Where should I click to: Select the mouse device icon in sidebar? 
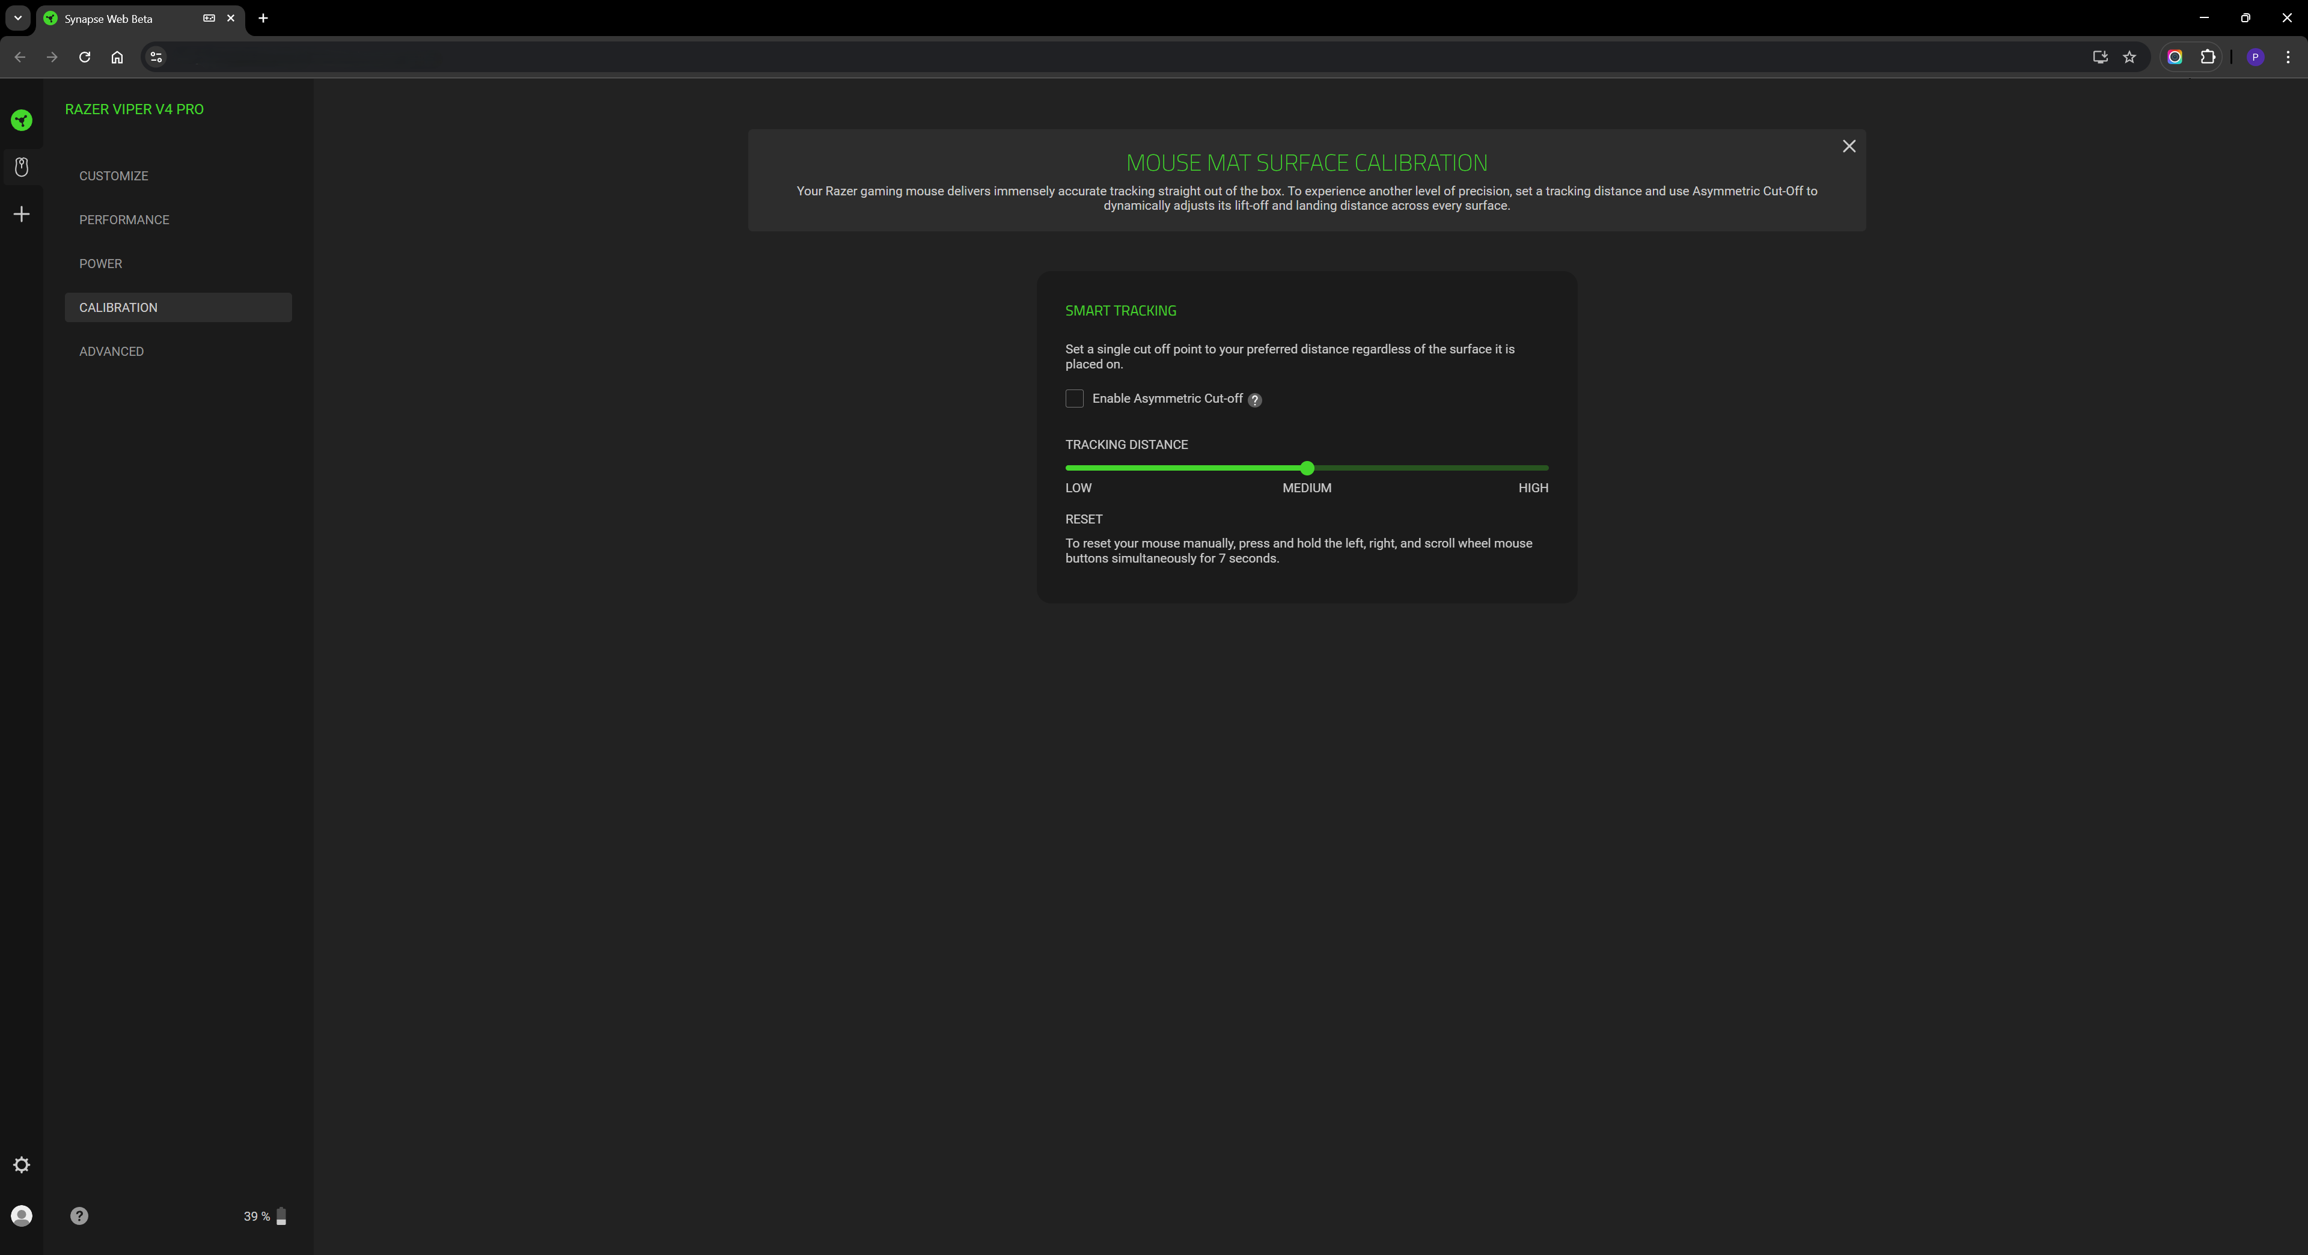pos(22,168)
